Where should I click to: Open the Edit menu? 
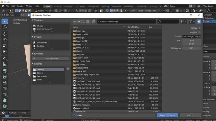[13, 6]
